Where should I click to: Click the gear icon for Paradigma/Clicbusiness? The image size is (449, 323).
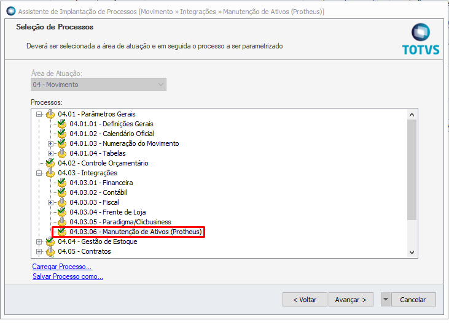coord(62,221)
